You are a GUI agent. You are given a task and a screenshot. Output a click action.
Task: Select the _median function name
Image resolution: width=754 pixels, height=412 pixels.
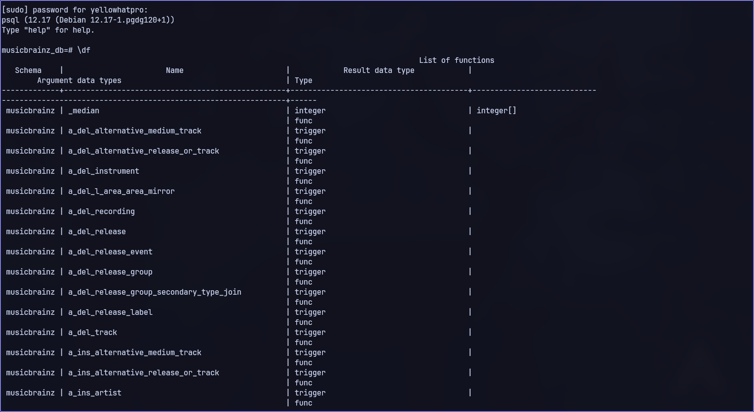click(x=84, y=111)
